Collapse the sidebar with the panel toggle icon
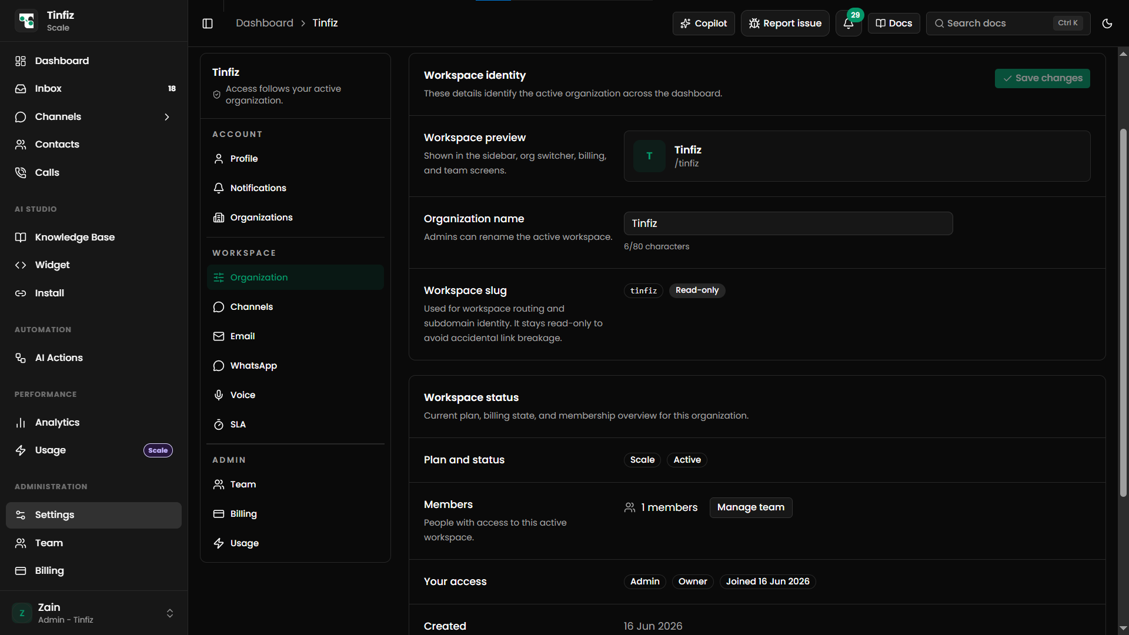 [x=208, y=24]
